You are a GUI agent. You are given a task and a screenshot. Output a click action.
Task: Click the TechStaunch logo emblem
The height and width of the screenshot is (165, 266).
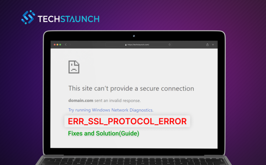point(28,17)
